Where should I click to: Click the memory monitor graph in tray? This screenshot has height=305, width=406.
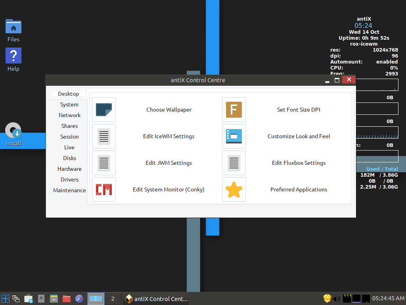[x=356, y=299]
